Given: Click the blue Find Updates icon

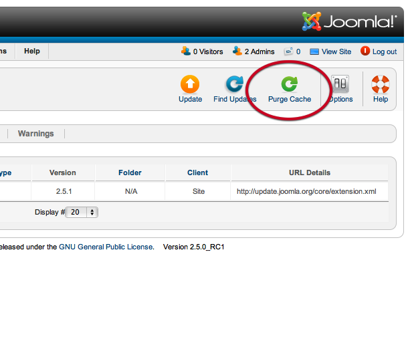Looking at the screenshot, I should (x=235, y=84).
